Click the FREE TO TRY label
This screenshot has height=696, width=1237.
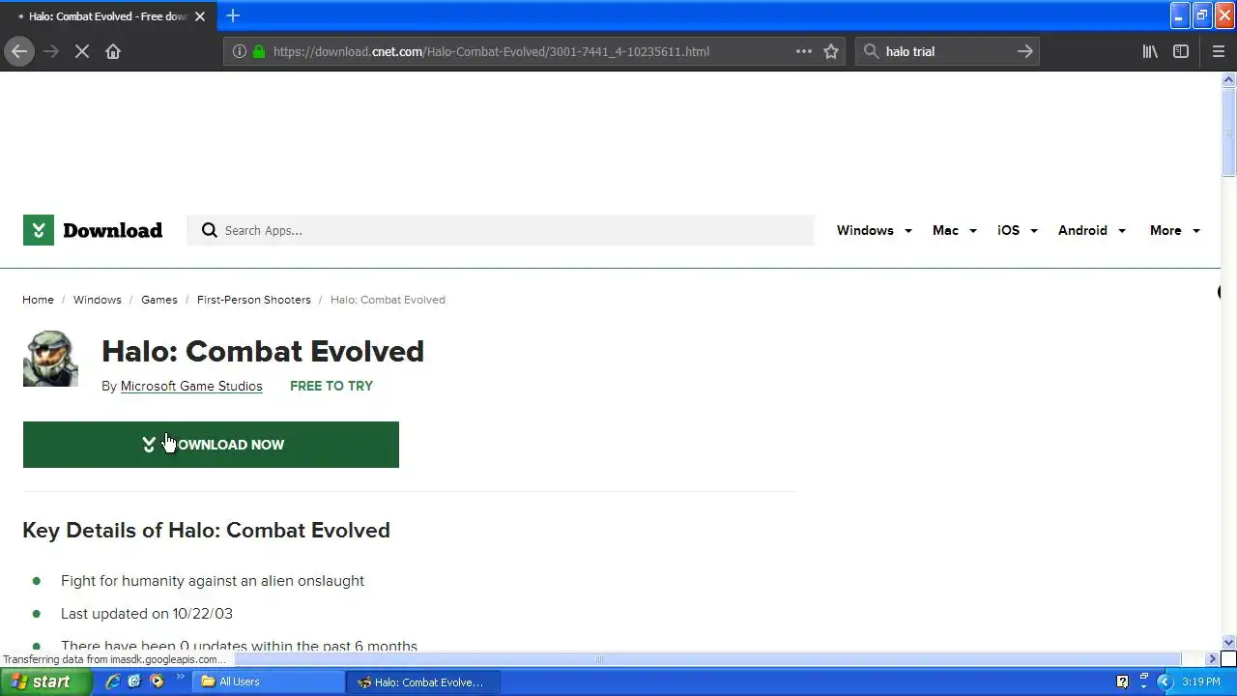pyautogui.click(x=331, y=386)
